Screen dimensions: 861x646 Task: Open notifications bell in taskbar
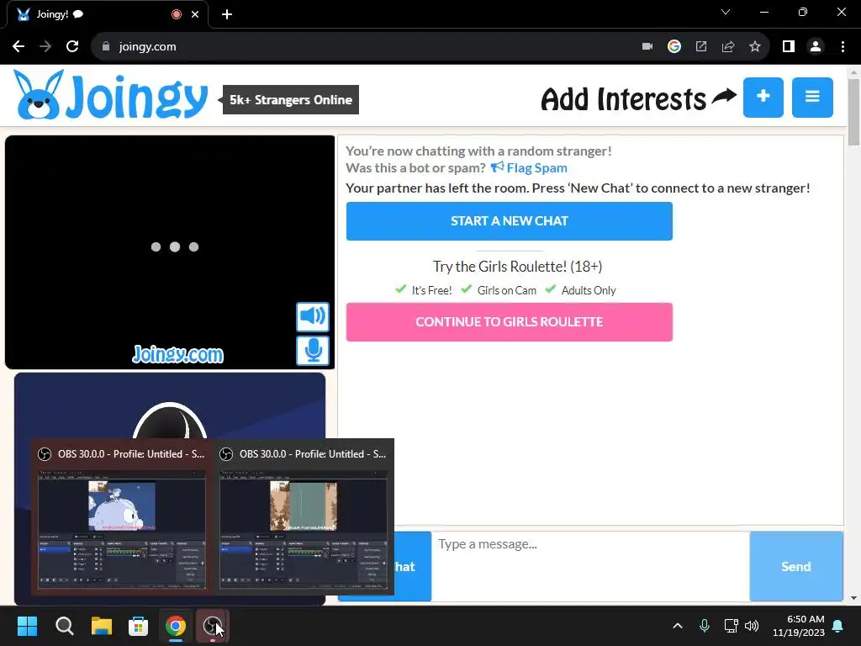(838, 626)
